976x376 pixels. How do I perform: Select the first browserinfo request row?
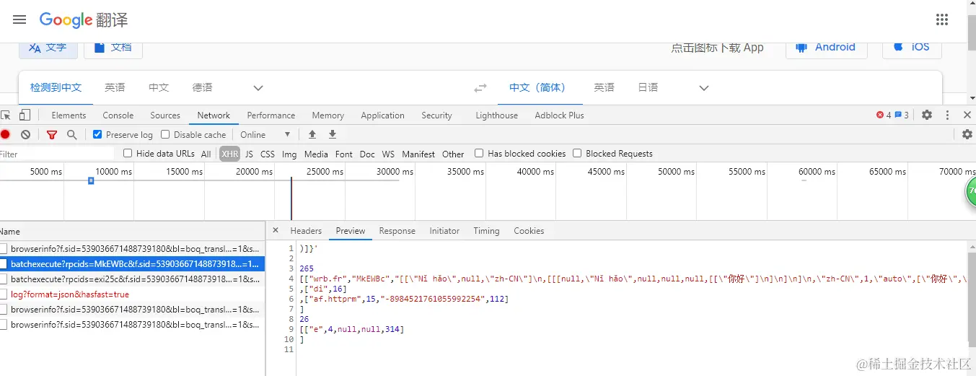(133, 249)
